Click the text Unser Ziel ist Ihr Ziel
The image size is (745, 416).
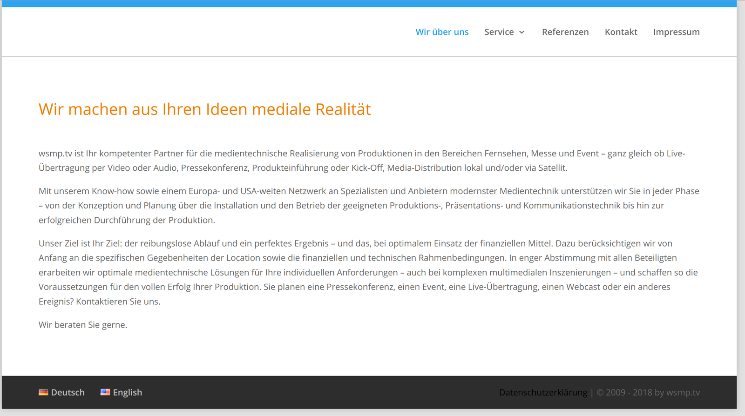click(x=81, y=243)
